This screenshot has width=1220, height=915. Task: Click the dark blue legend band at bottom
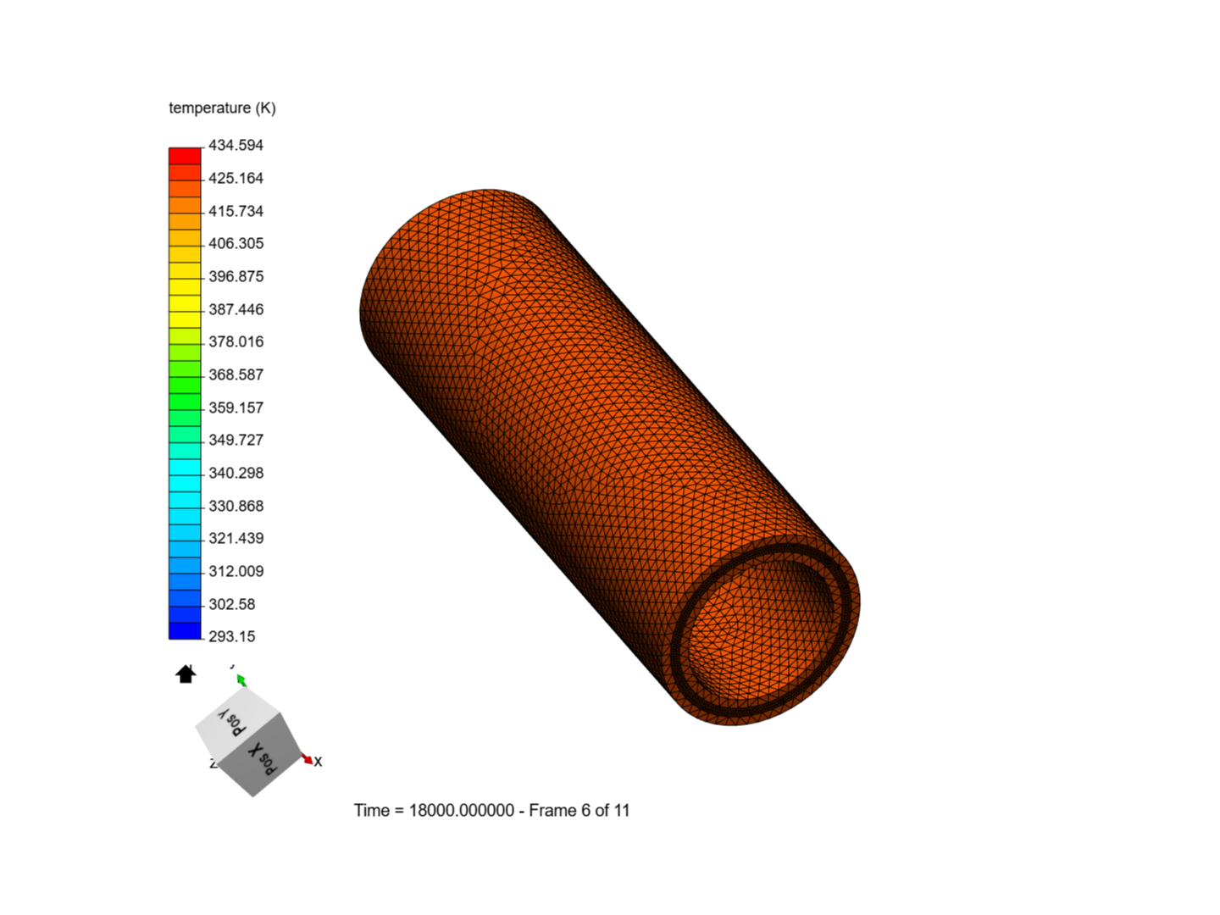[185, 631]
